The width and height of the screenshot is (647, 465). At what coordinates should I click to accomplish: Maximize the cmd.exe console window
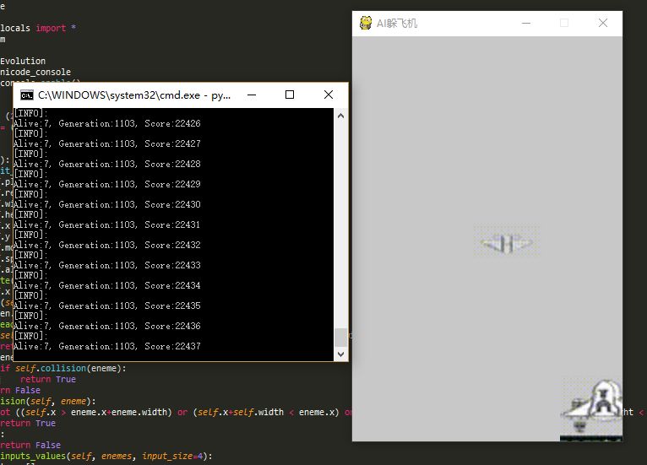pyautogui.click(x=290, y=95)
